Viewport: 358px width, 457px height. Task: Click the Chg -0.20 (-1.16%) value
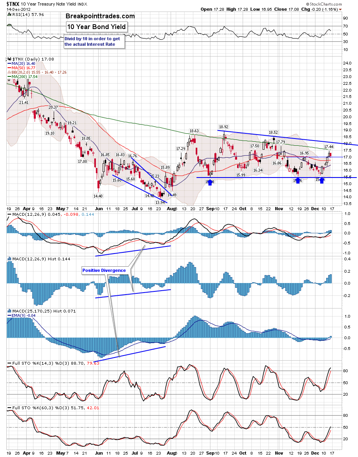[319, 9]
